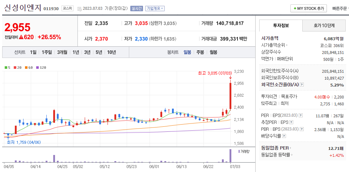This screenshot has width=349, height=172.
Task: Select 일봉 daily candle chart
Action: pyautogui.click(x=187, y=53)
